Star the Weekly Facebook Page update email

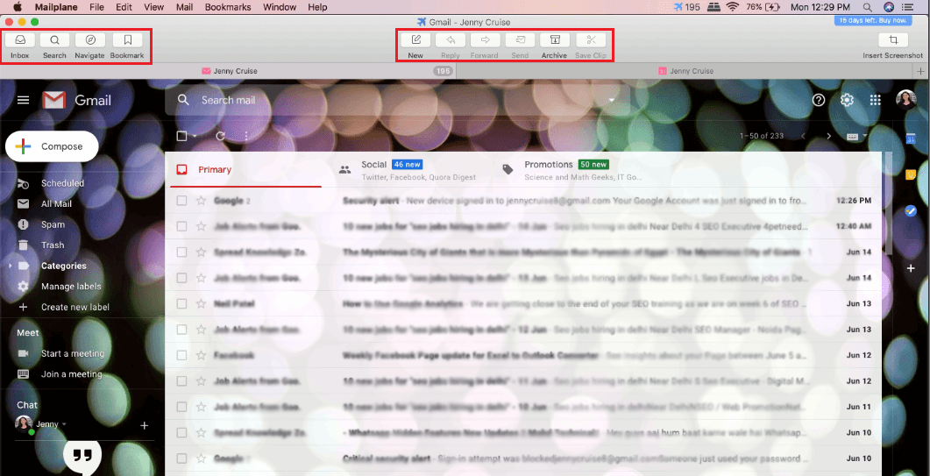pos(201,356)
